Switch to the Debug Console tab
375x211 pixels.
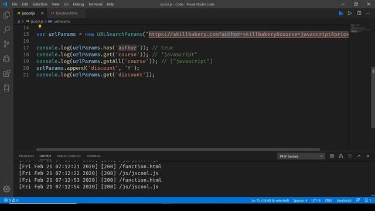click(x=69, y=156)
